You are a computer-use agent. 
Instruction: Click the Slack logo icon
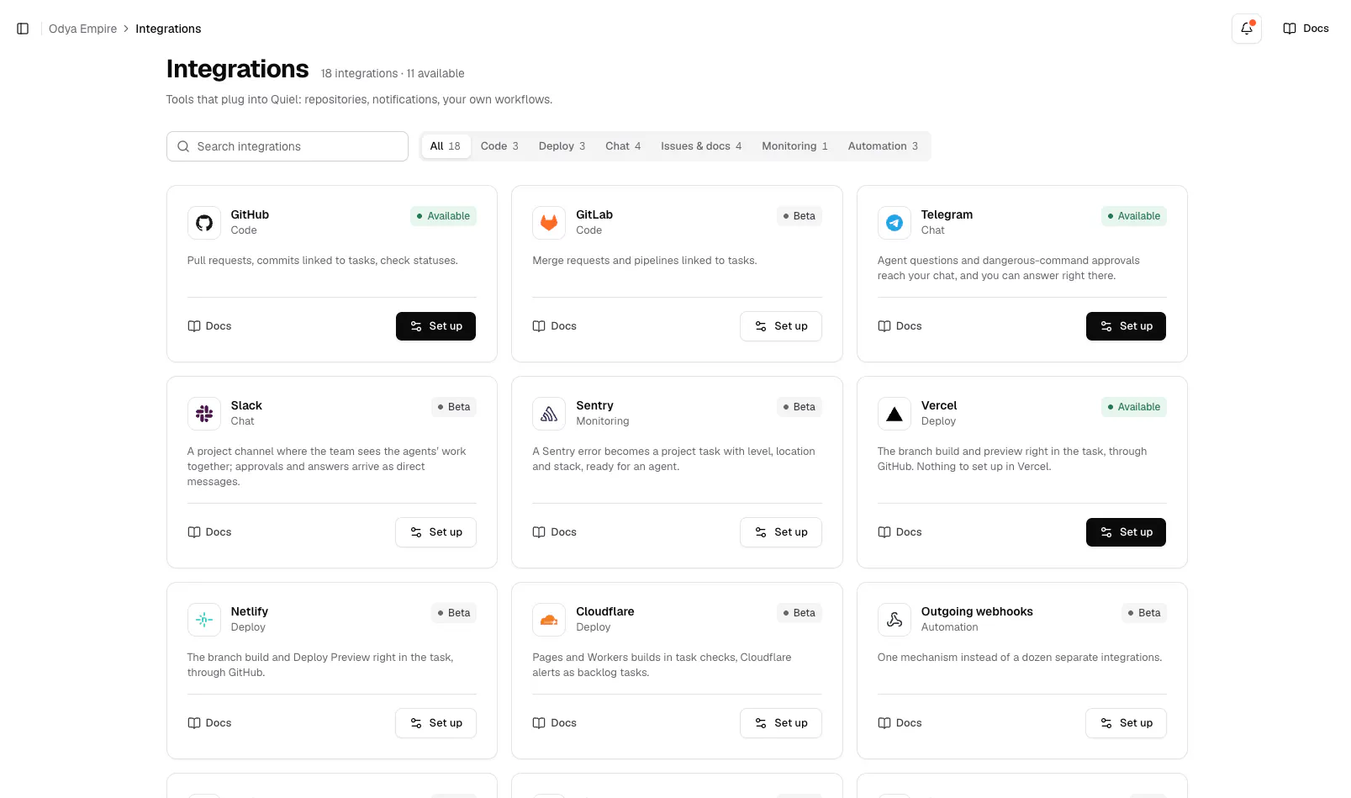[204, 414]
